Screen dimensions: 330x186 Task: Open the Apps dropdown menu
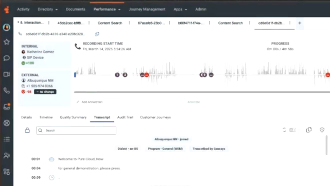(x=180, y=9)
